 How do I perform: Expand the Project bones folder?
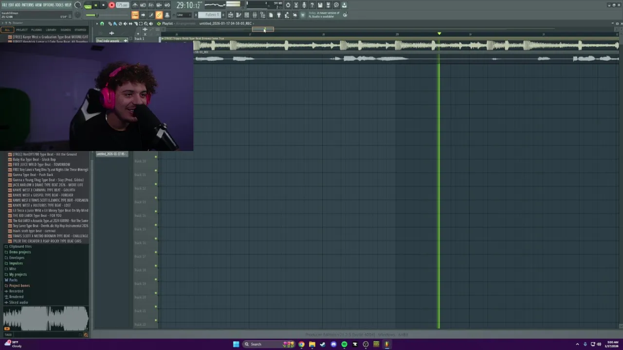(19, 285)
